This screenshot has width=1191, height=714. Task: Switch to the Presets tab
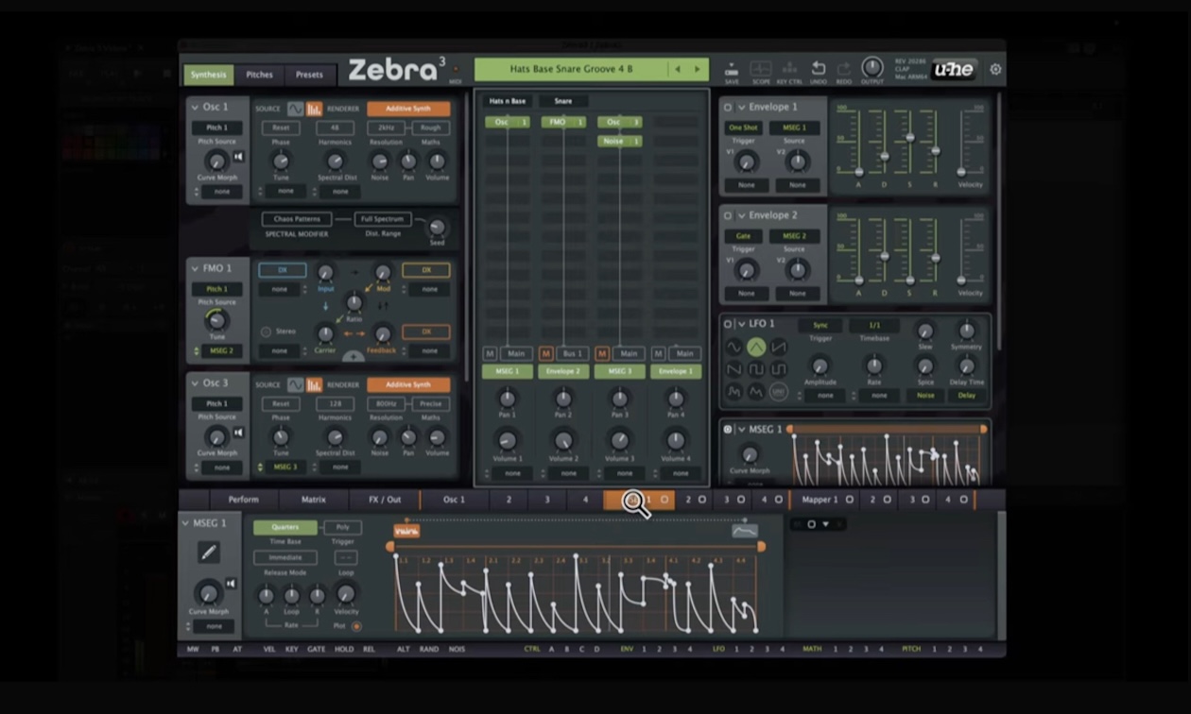(310, 75)
